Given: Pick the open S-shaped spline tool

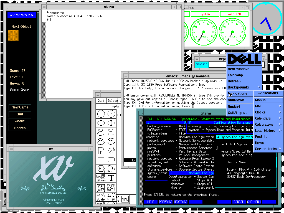Looking at the screenshot, I should 111,132.
